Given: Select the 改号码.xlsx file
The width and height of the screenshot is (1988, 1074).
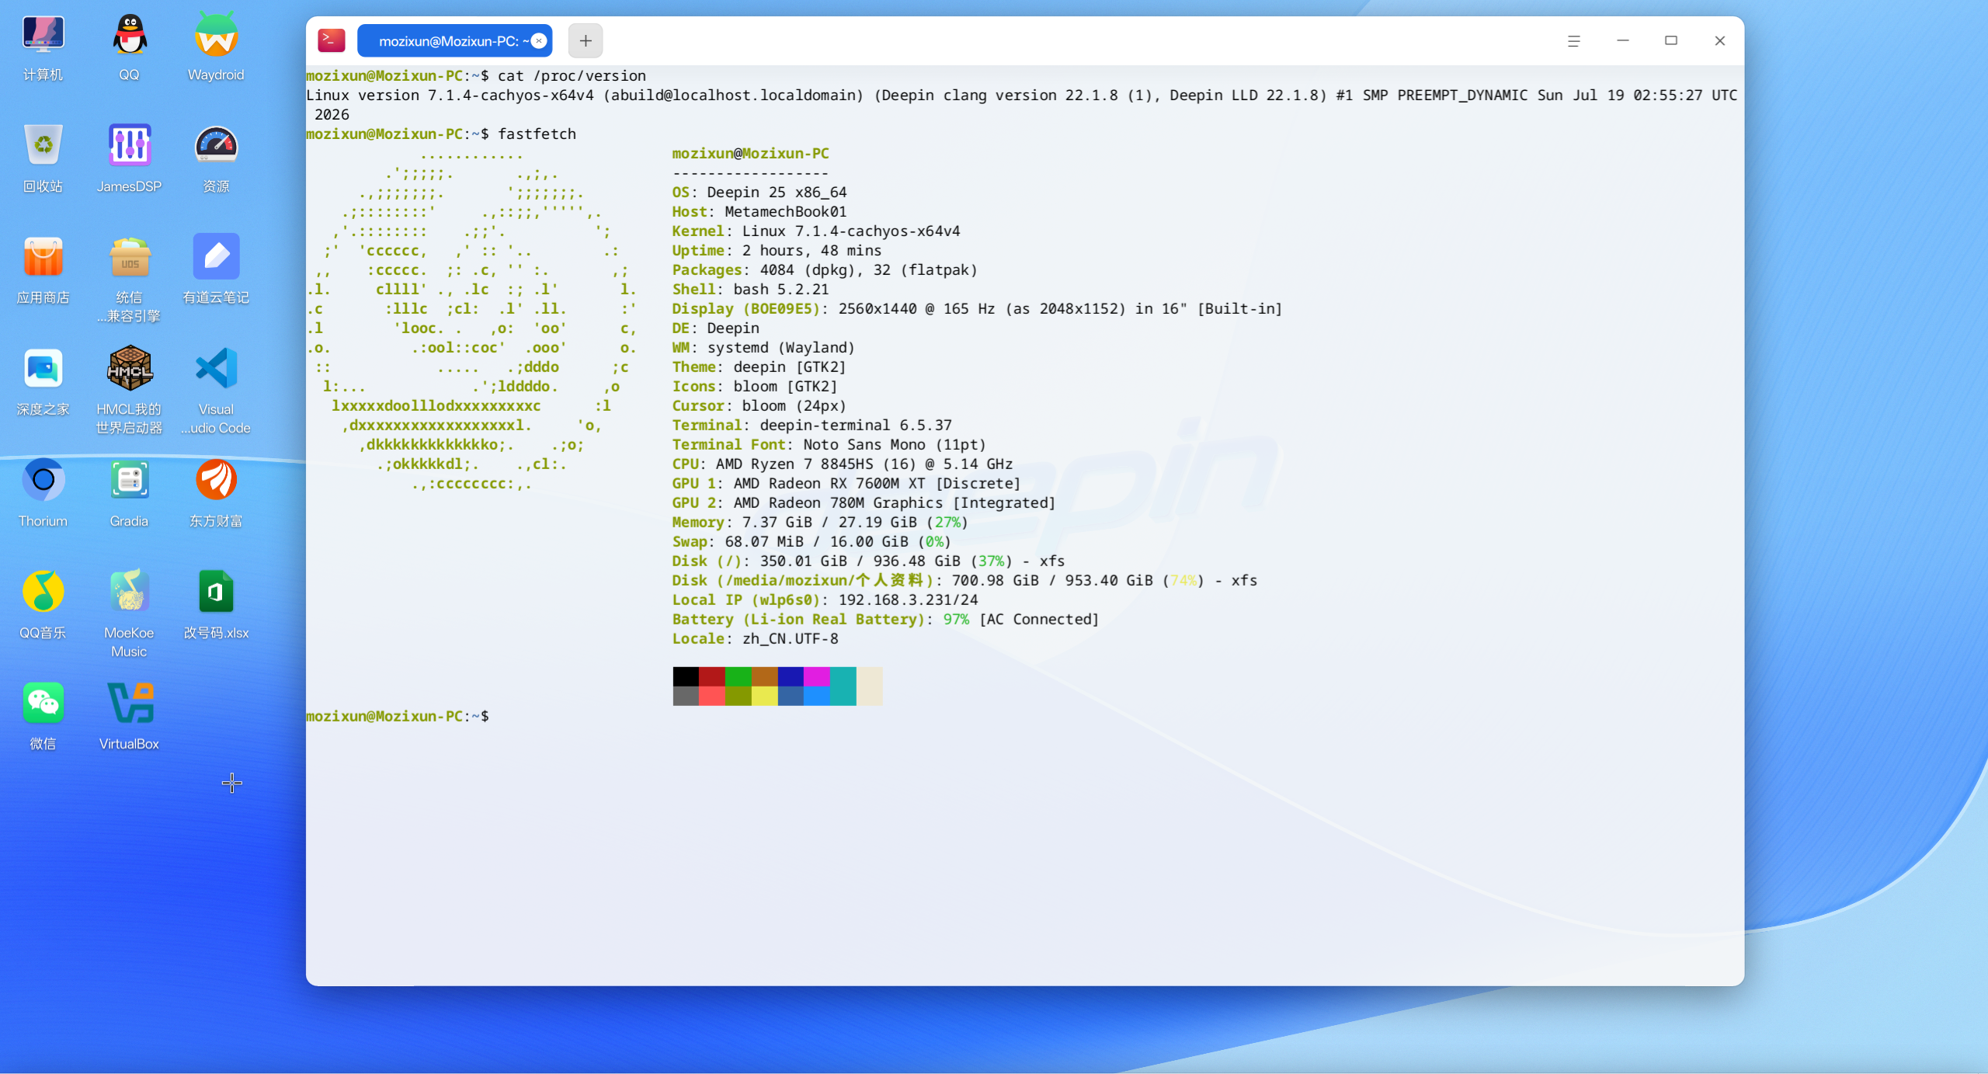Looking at the screenshot, I should tap(216, 605).
